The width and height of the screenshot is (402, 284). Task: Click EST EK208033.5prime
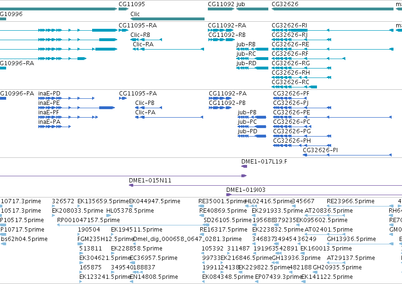77,211
